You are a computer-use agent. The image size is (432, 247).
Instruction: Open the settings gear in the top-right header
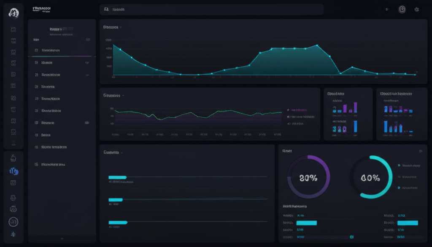(417, 9)
